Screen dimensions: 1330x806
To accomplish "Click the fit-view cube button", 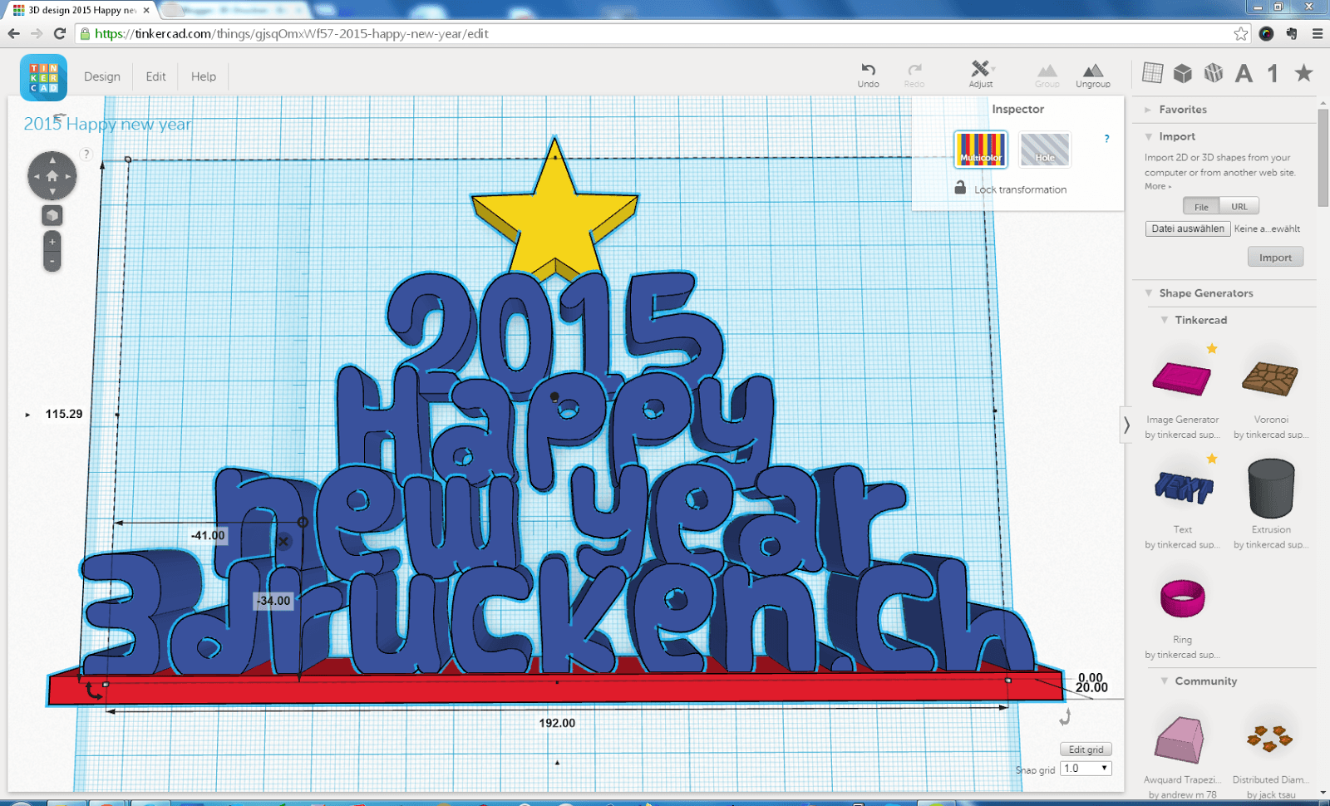I will tap(52, 215).
